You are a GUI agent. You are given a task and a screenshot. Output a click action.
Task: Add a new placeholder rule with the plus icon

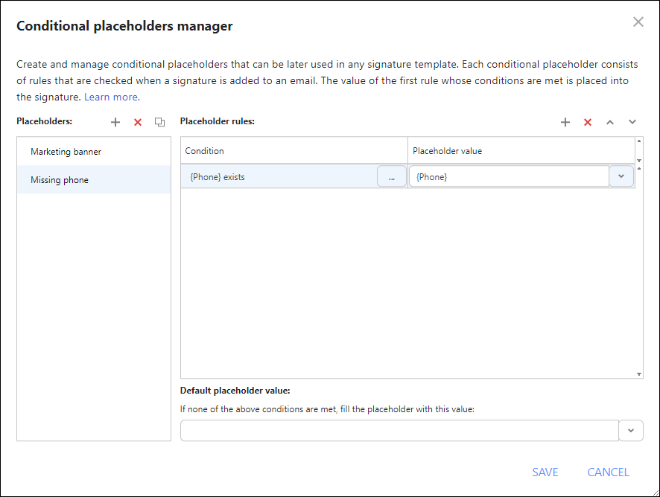(x=565, y=121)
